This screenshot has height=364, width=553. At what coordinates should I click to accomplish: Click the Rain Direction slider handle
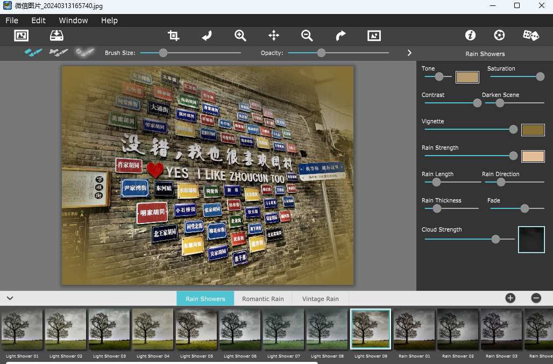pyautogui.click(x=501, y=182)
